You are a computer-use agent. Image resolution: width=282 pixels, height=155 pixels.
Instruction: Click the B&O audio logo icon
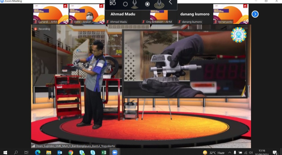tap(113, 3)
